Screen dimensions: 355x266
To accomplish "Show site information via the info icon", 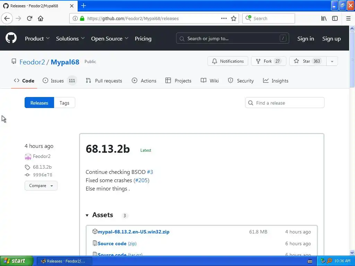I will coord(75,18).
